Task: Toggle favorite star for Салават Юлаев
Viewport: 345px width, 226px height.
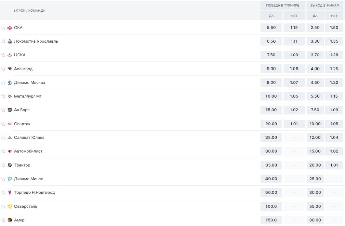Action: coord(3,138)
